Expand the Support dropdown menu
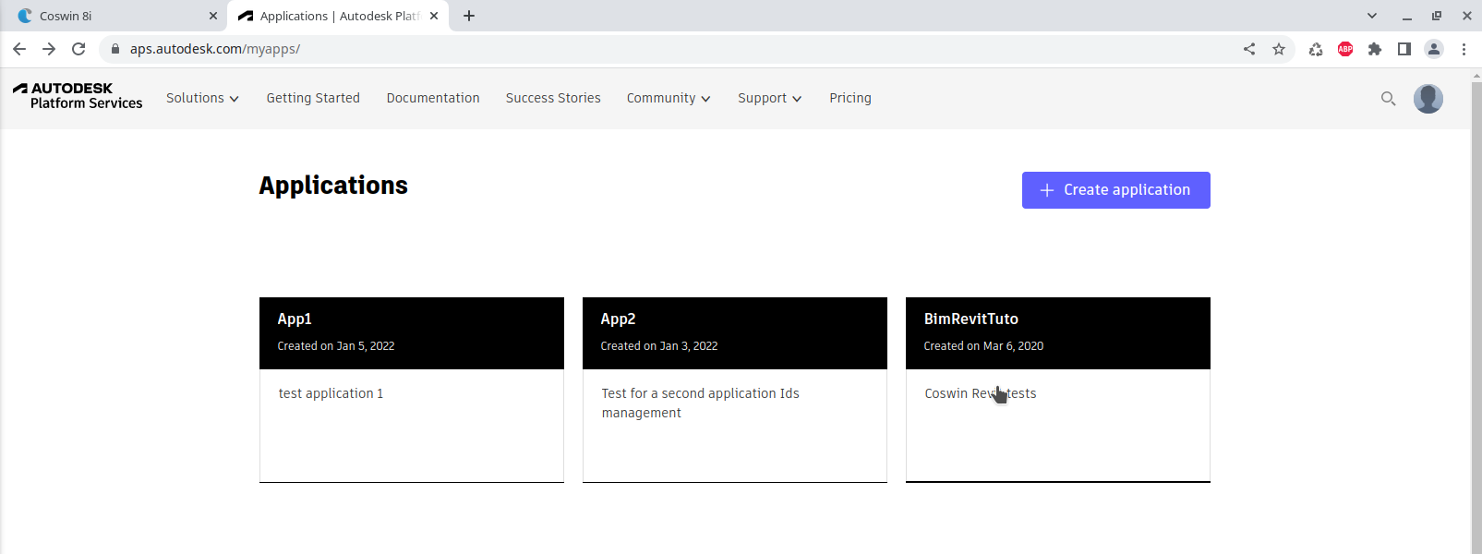The width and height of the screenshot is (1482, 554). click(769, 98)
